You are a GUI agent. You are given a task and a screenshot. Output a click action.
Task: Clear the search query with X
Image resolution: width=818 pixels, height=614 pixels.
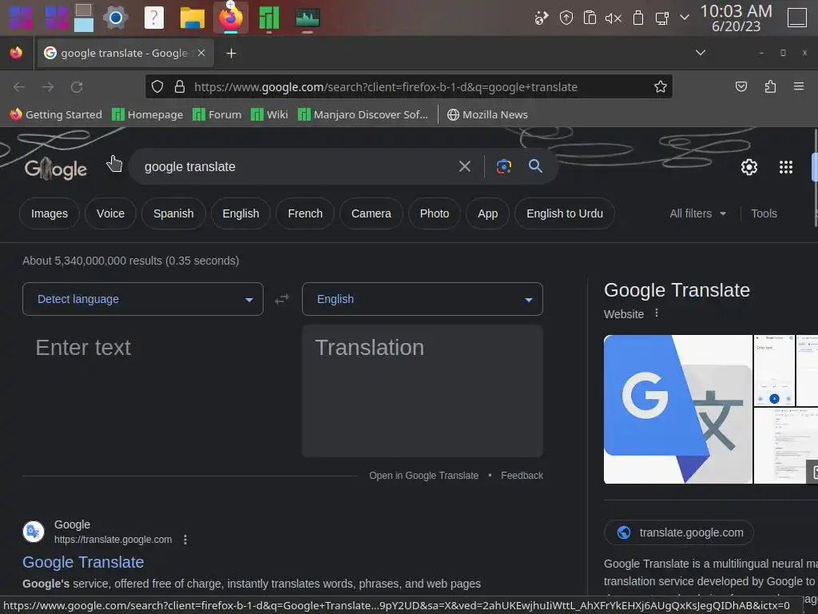tap(464, 166)
